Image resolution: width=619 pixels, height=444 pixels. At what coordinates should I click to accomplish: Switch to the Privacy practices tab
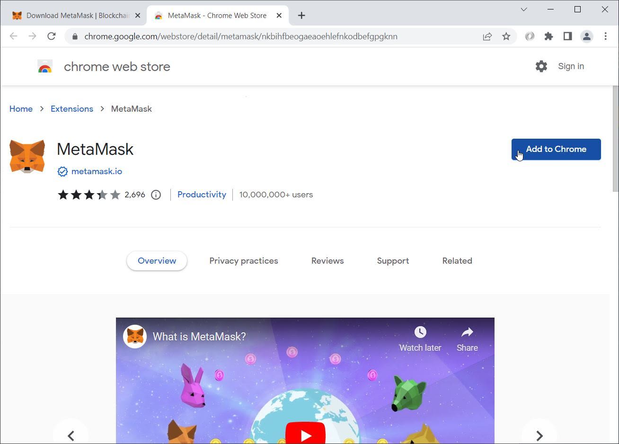pos(243,261)
